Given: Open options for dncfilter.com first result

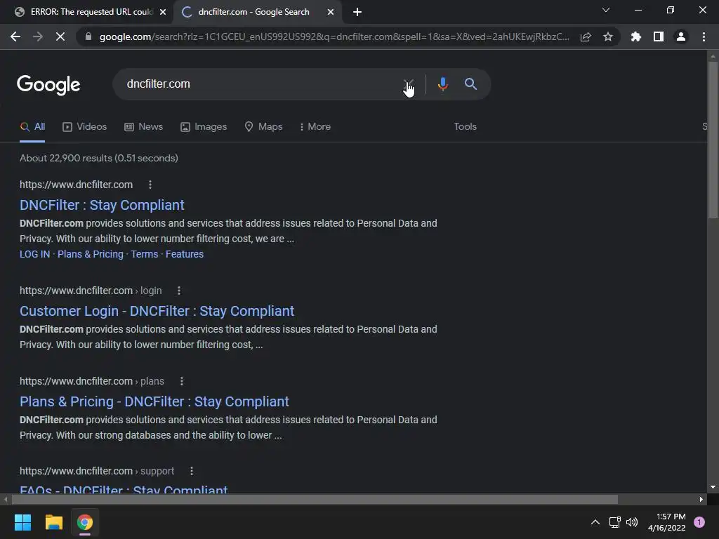Looking at the screenshot, I should coord(150,185).
